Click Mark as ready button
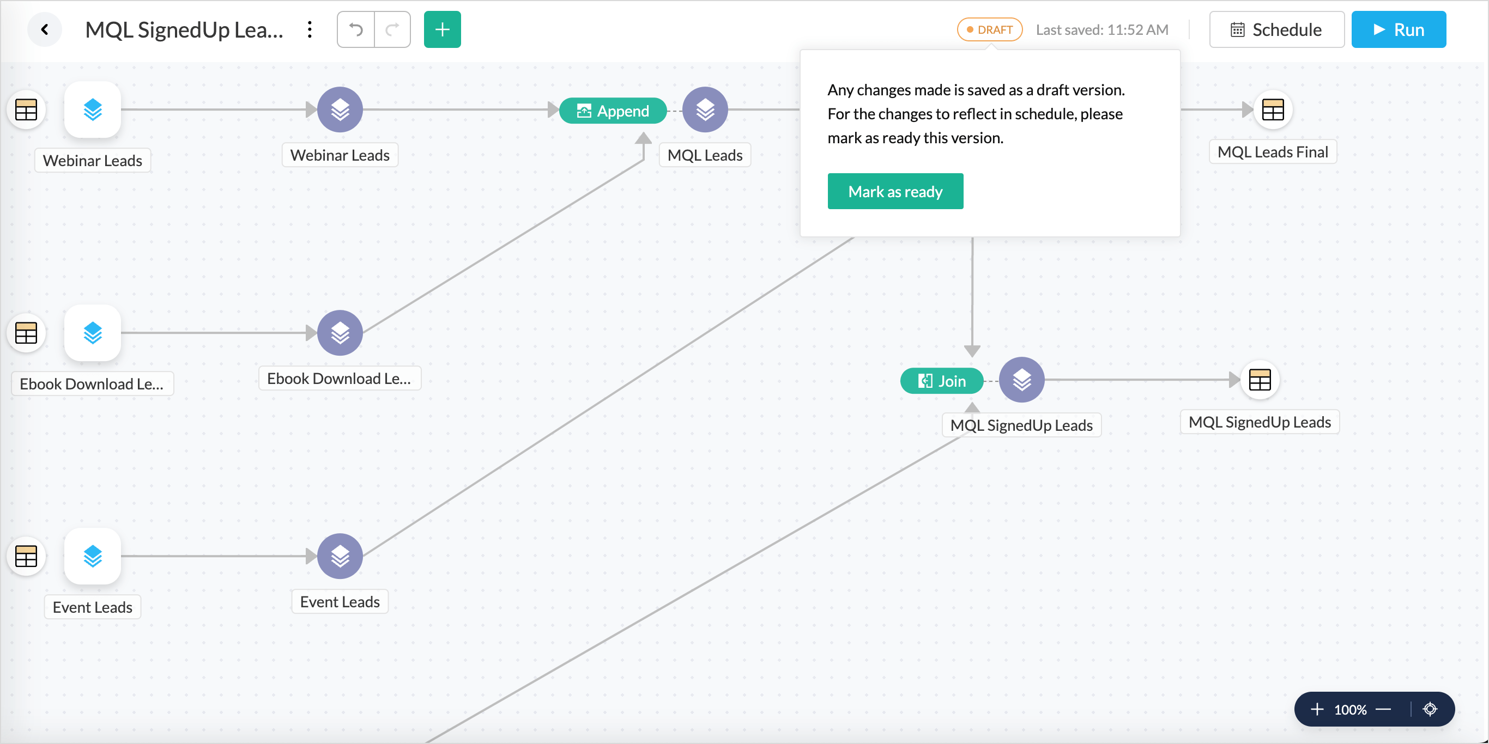Viewport: 1489px width, 744px height. (895, 191)
